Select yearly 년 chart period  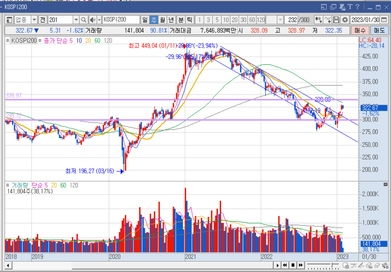171,20
